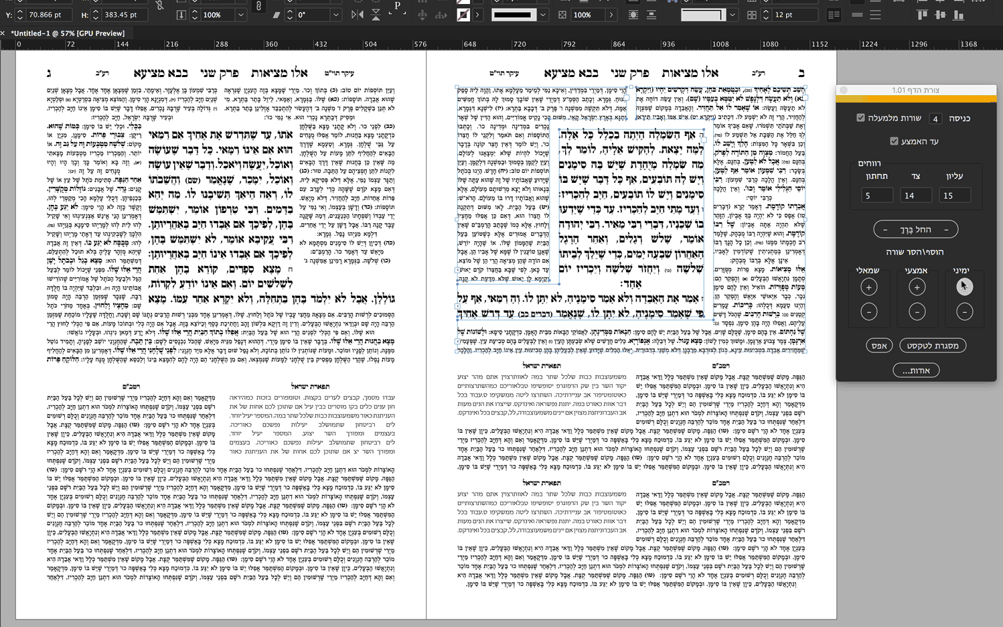Toggle the stroke none swatch box

pos(463,15)
